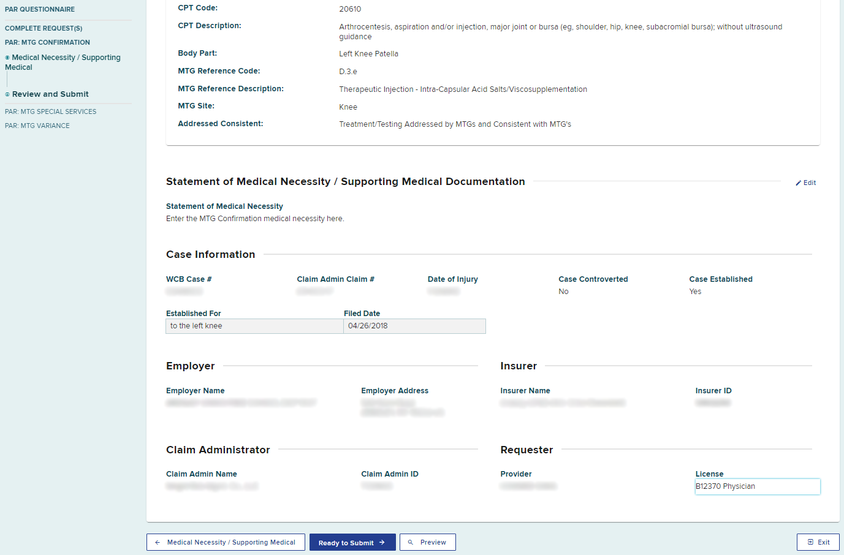Open the Preview button
This screenshot has height=555, width=844.
427,542
